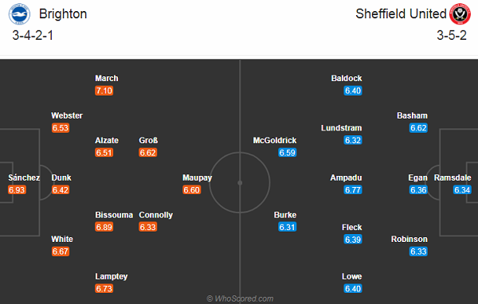Open Basham's 6.62 rating badge

(x=418, y=128)
